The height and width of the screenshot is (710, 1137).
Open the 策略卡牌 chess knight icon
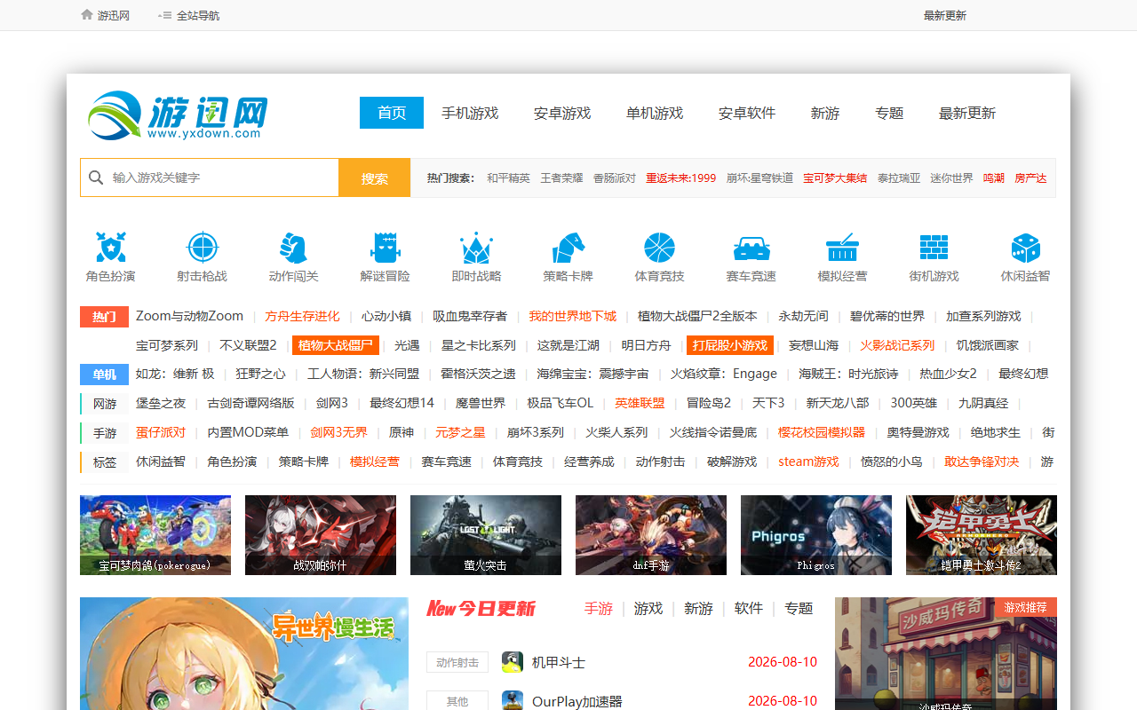pos(568,248)
